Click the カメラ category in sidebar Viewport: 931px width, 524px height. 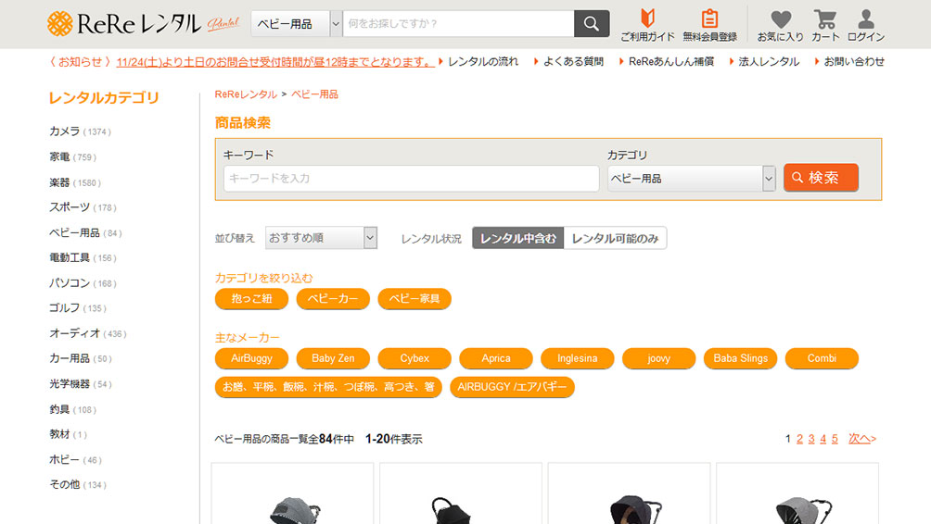(x=65, y=131)
